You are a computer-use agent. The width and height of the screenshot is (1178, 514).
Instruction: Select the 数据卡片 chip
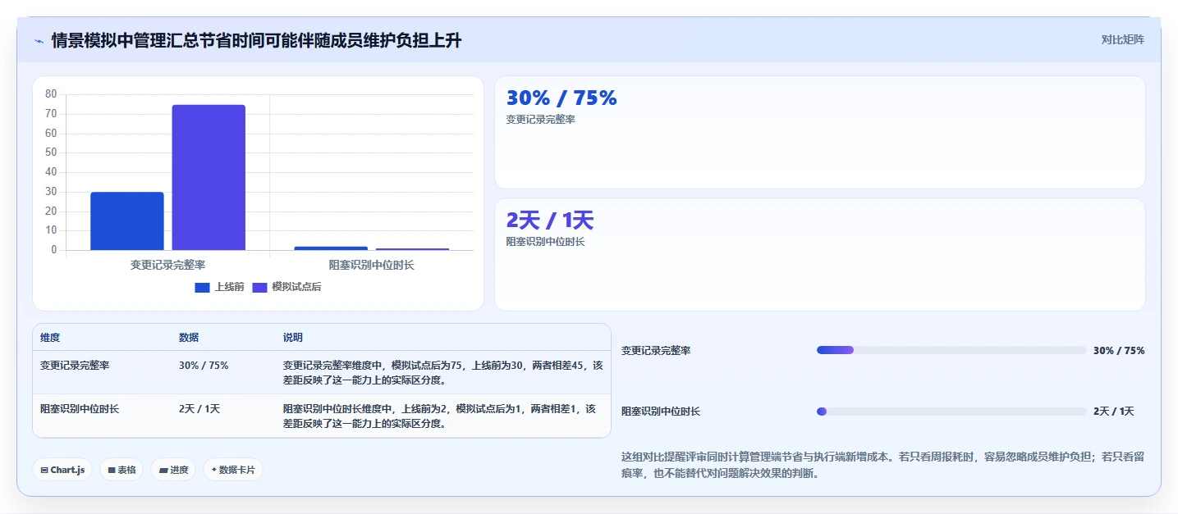pos(233,470)
